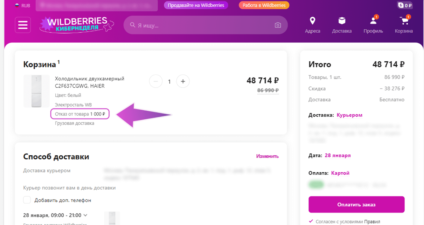Click the Работа в Wildberries button

click(x=264, y=5)
